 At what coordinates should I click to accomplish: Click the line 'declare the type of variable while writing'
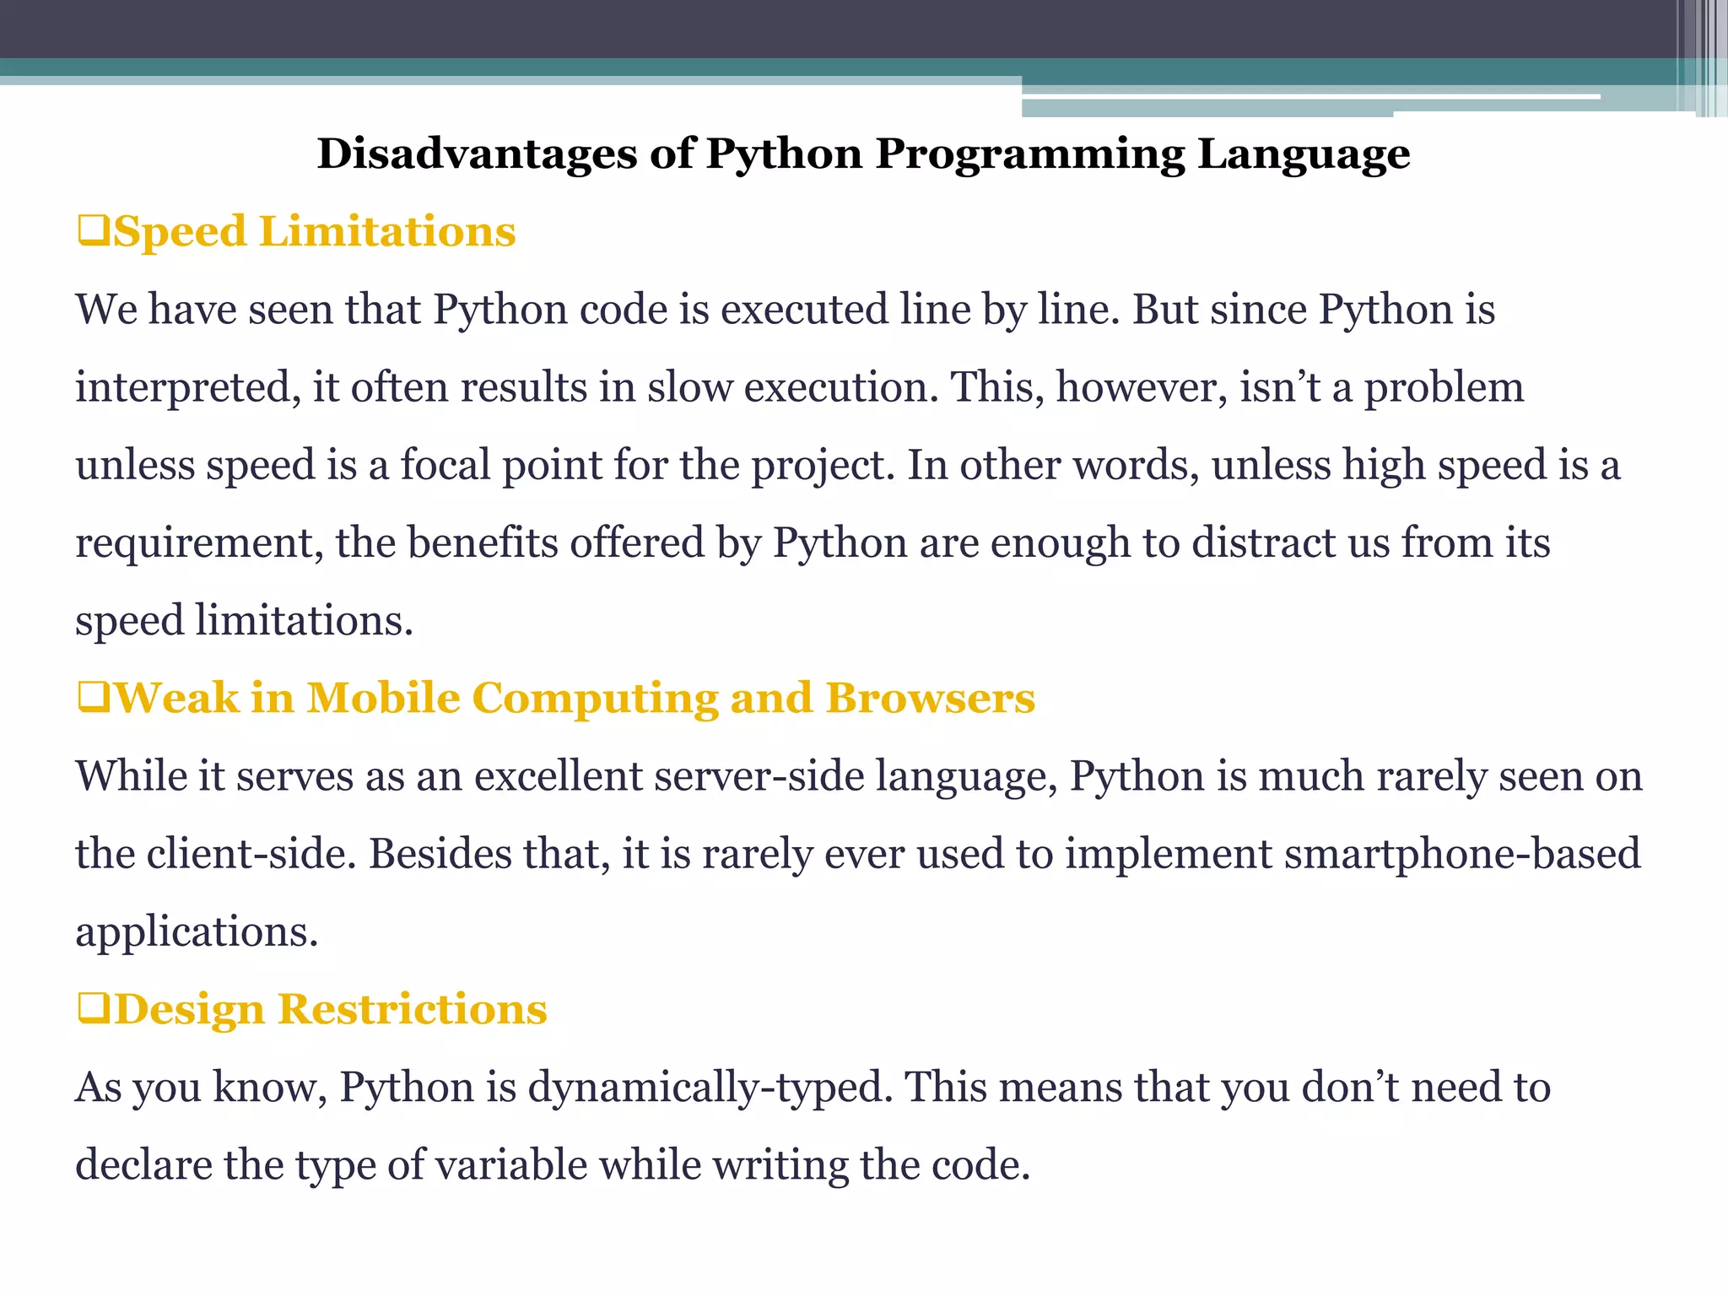[553, 1165]
